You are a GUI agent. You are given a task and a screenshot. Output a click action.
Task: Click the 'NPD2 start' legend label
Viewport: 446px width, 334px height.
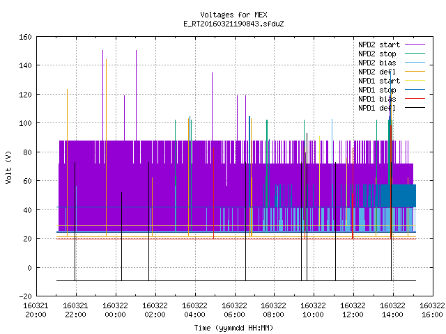(379, 45)
